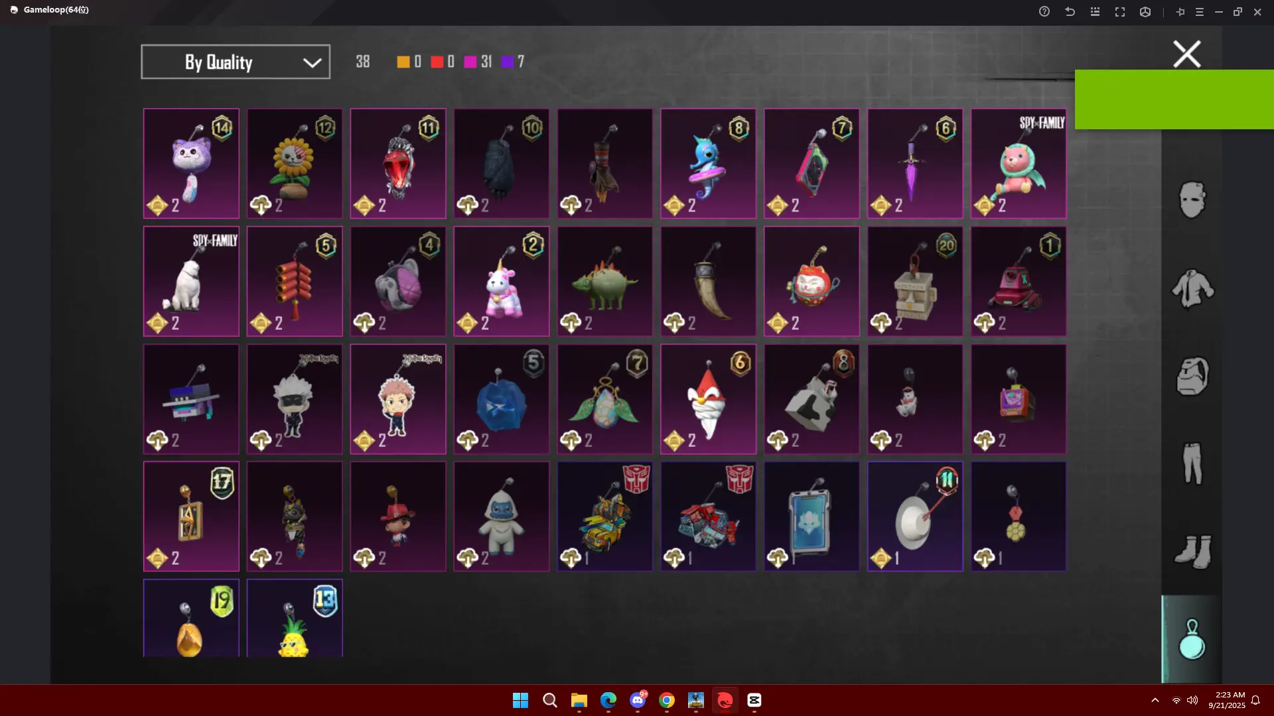Select the ornament charm category tab
1274x716 pixels.
(x=1192, y=639)
